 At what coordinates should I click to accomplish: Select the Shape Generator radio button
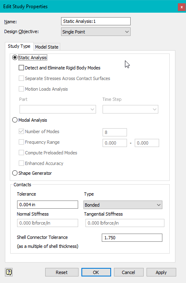click(15, 173)
